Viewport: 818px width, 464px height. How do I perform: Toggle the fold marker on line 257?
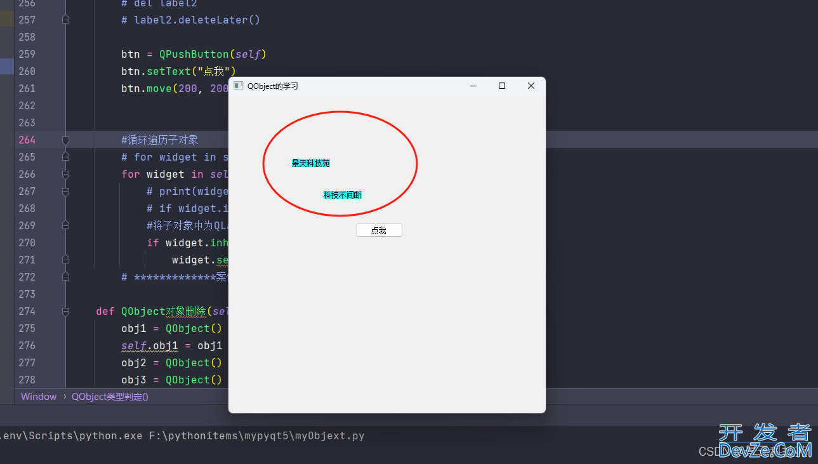coord(65,20)
